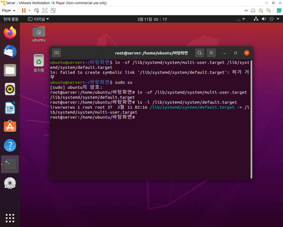The width and height of the screenshot is (283, 227).
Task: Click the VMware CD/DVD device icon
Action: point(261,11)
